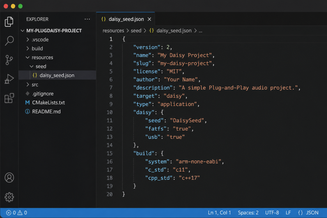Click the "version" key text

(x=147, y=47)
